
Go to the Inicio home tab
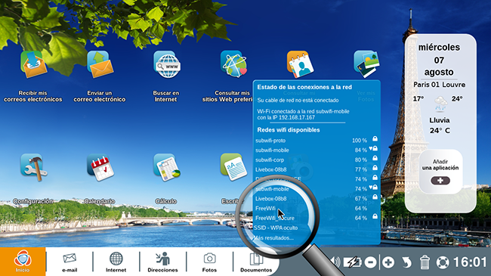point(23,262)
